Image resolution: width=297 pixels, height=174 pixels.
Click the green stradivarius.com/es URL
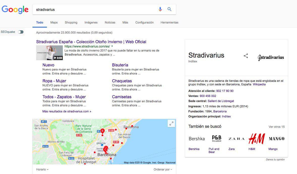[87, 46]
